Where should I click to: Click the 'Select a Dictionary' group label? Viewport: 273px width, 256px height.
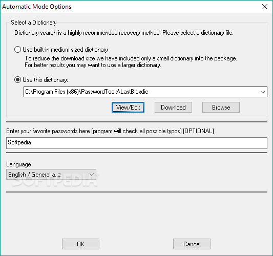point(34,23)
